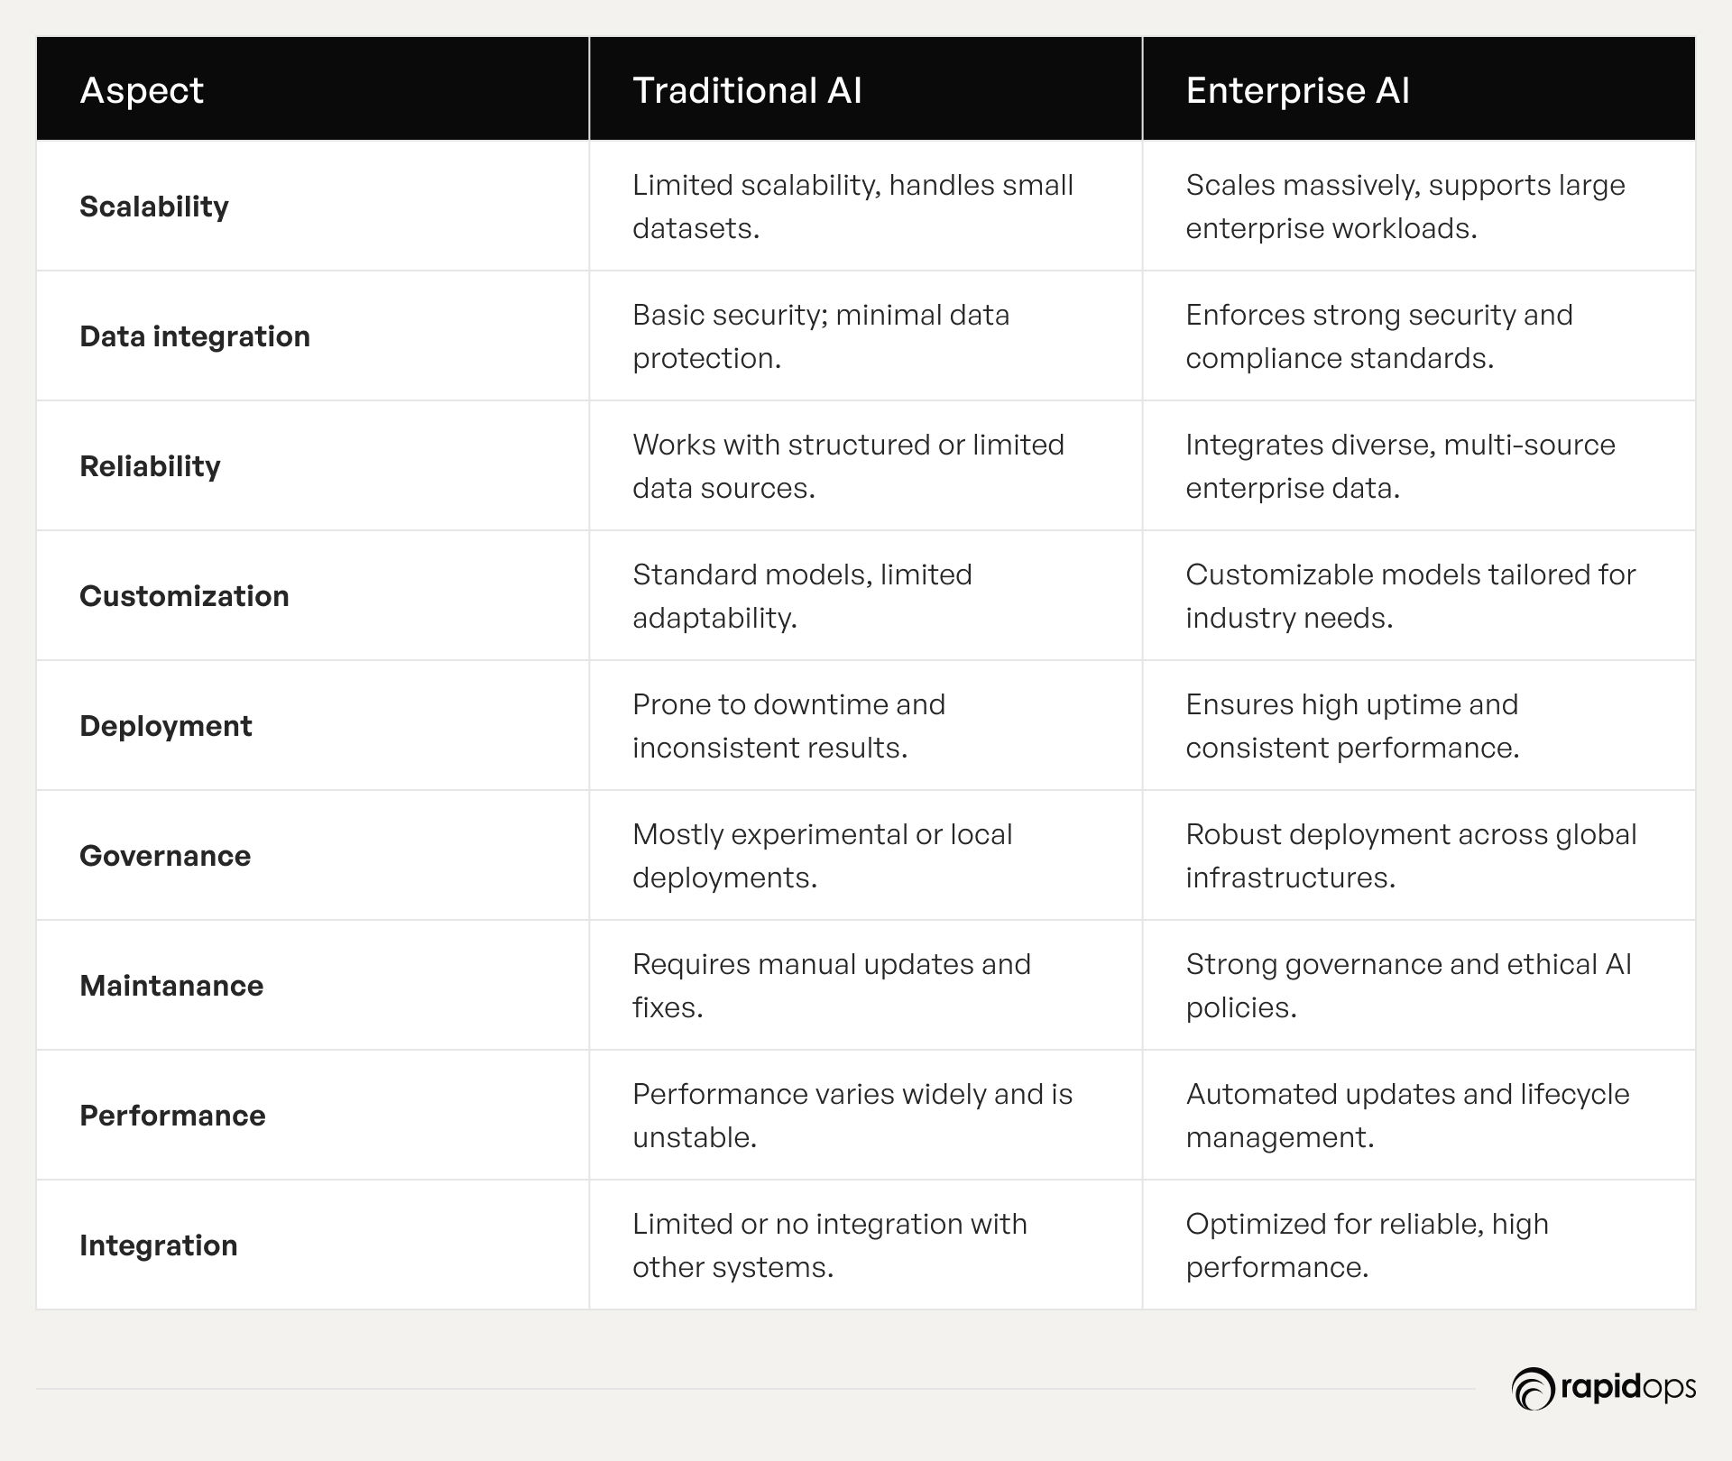Viewport: 1732px width, 1461px height.
Task: Click the Data integration row label
Action: [x=195, y=336]
